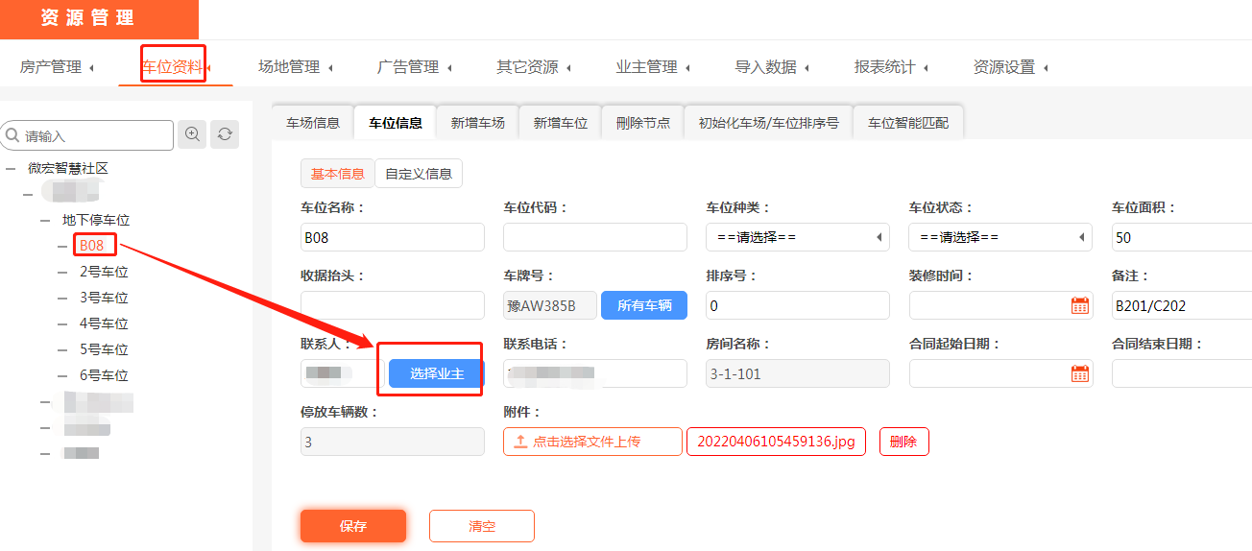Expand the 报表统计 menu
This screenshot has height=551, width=1252.
point(890,67)
